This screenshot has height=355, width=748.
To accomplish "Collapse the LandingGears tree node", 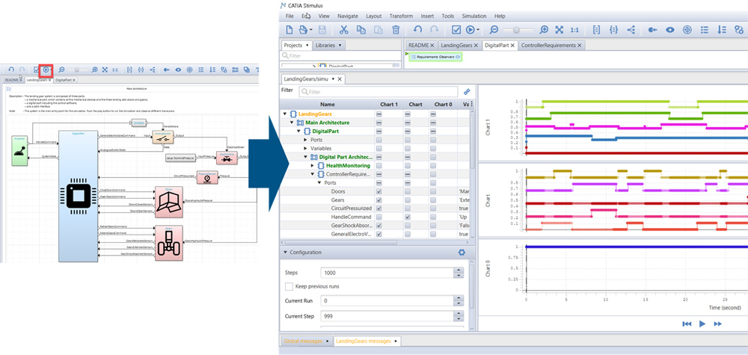I will [x=285, y=114].
